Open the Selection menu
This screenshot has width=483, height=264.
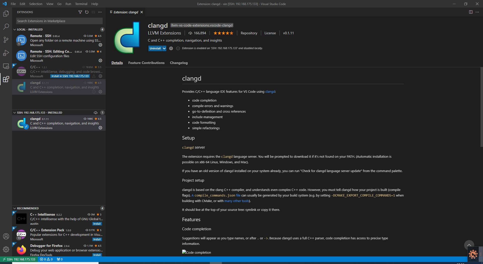pos(36,4)
